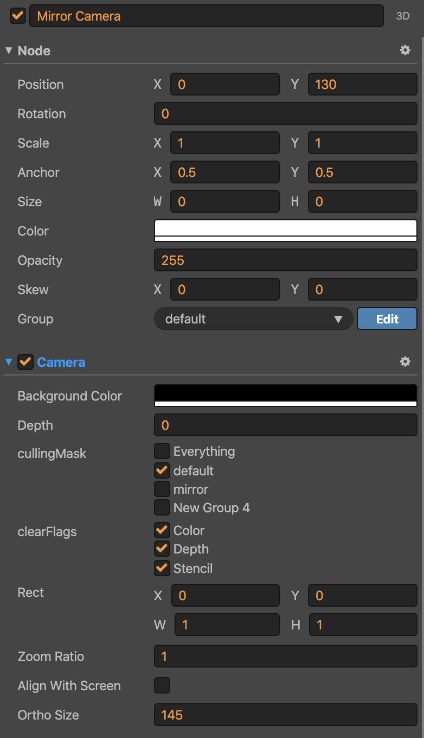Click the Position Y value field

362,85
